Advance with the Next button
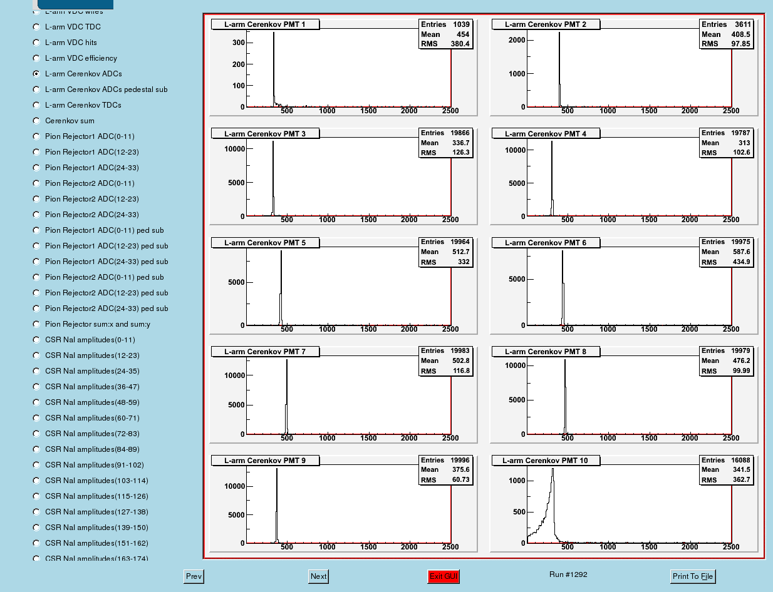The width and height of the screenshot is (773, 592). click(x=318, y=576)
